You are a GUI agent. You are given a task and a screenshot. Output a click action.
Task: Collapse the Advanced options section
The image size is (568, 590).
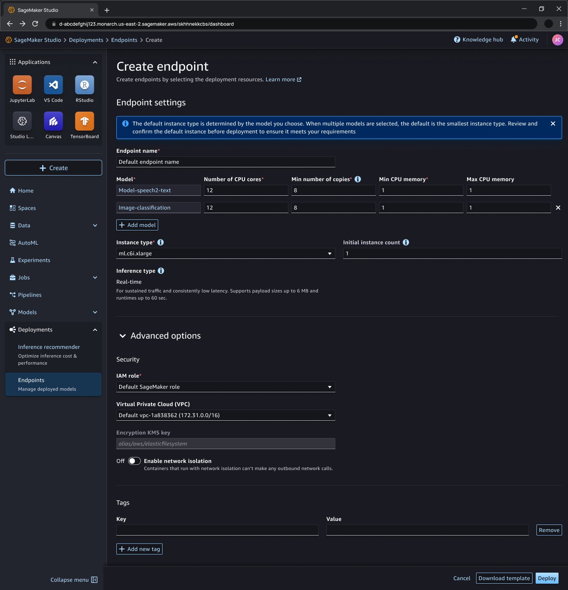click(123, 336)
